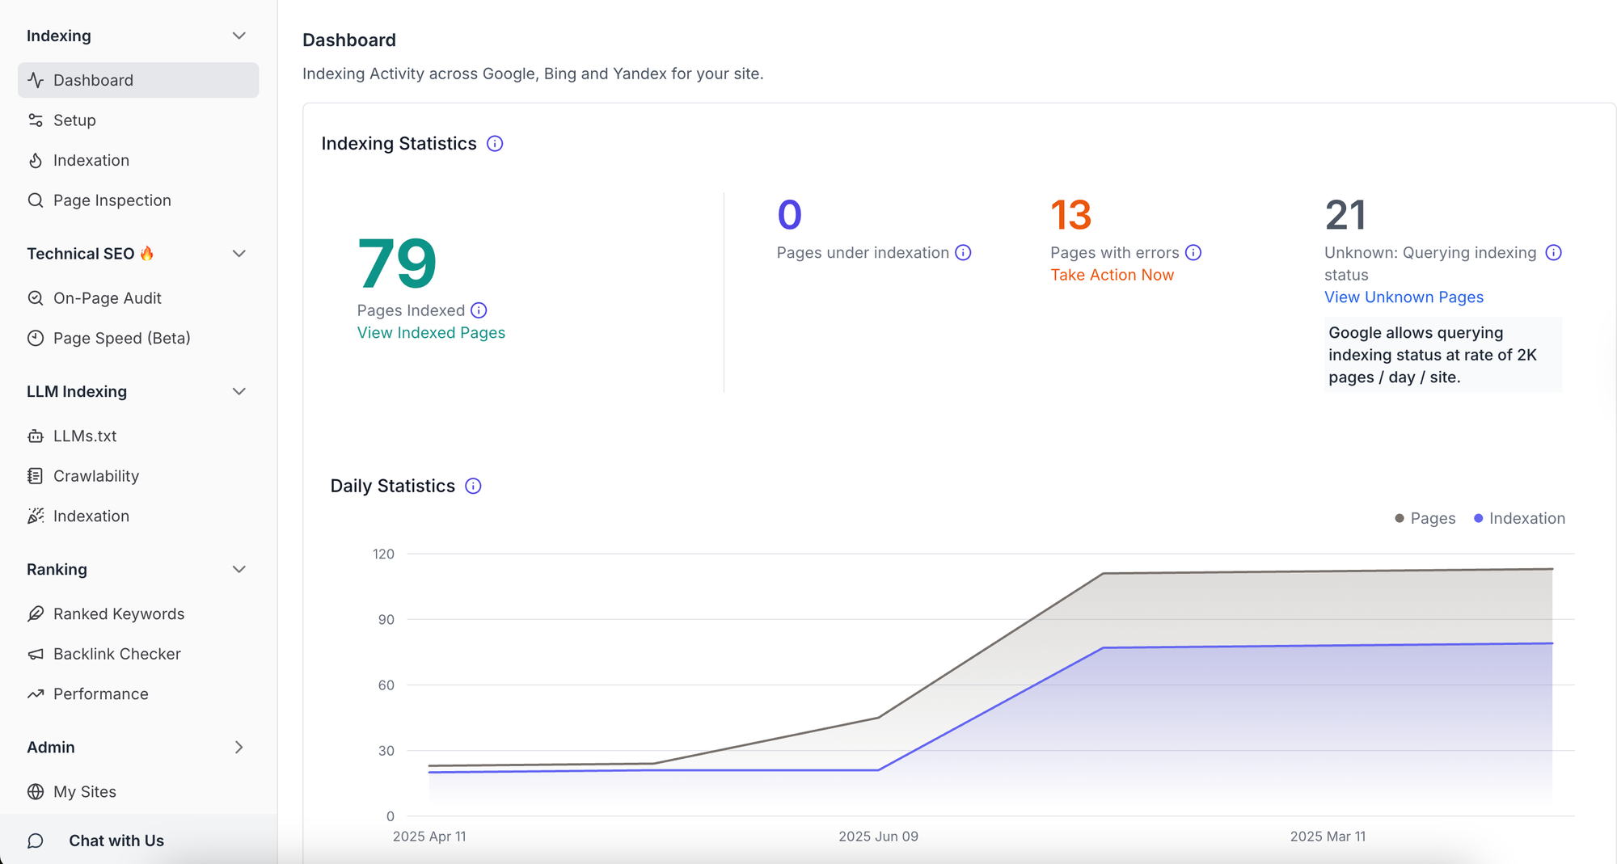This screenshot has width=1617, height=864.
Task: Open Page Inspection from the sidebar
Action: tap(112, 200)
